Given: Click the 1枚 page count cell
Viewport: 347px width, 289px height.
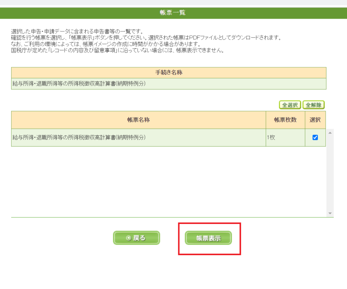Looking at the screenshot, I should coord(271,138).
